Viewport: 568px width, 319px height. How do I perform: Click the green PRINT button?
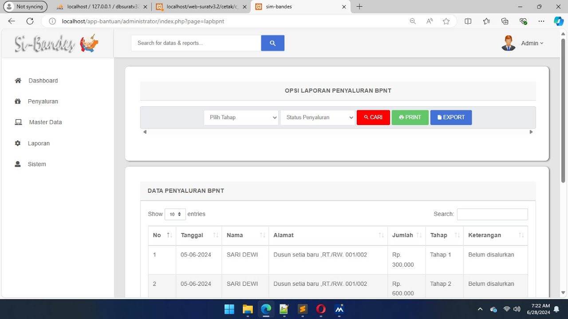[410, 117]
